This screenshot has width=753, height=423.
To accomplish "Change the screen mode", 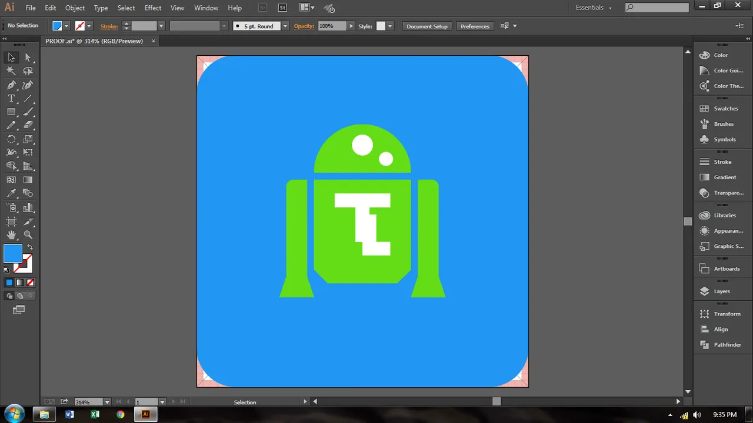I will coord(19,310).
